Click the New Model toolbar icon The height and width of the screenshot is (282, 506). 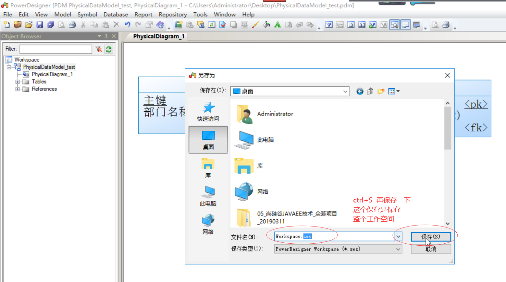pyautogui.click(x=7, y=25)
